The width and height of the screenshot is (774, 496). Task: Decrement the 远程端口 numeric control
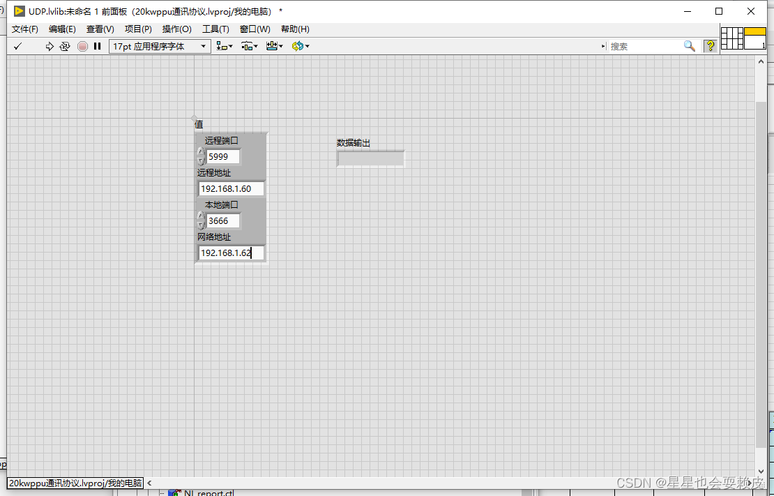[x=201, y=161]
